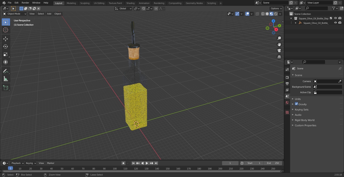Open the Render menu
Screen dimensions: 344x177
point(25,3)
